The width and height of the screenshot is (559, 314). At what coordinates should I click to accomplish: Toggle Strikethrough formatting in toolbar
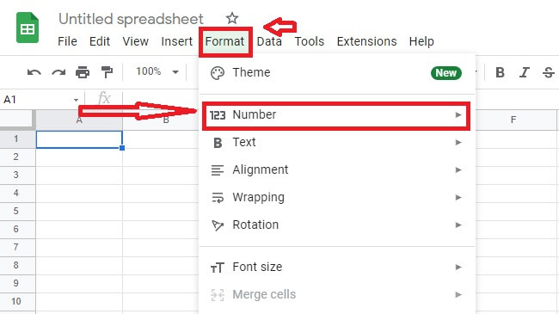point(549,72)
